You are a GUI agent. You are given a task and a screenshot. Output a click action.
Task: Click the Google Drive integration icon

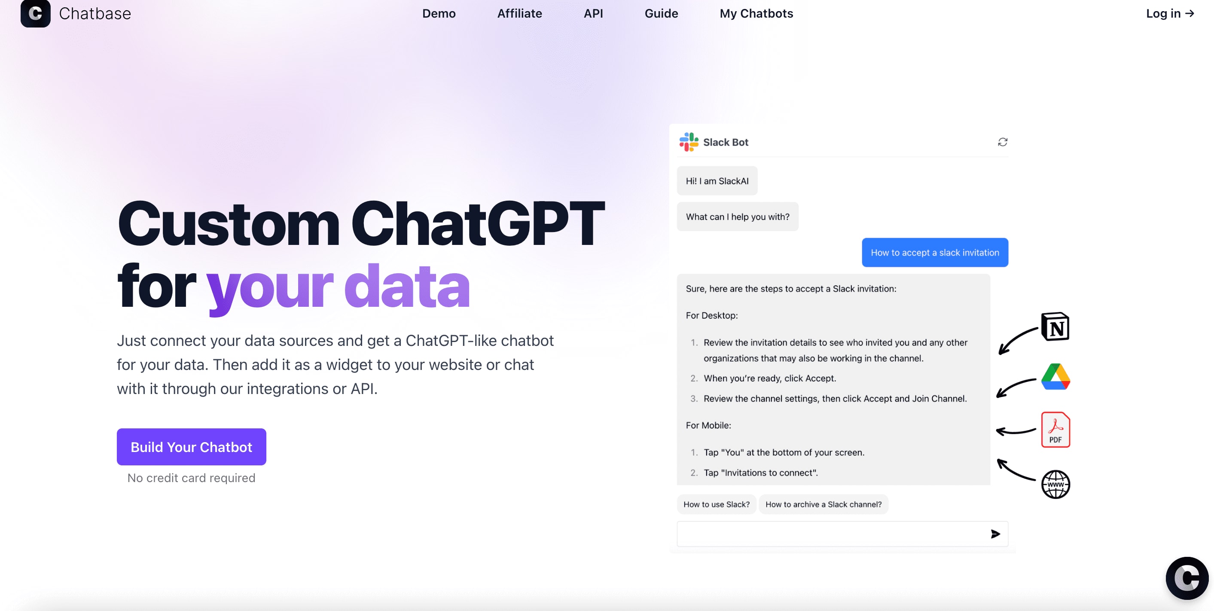(x=1055, y=378)
